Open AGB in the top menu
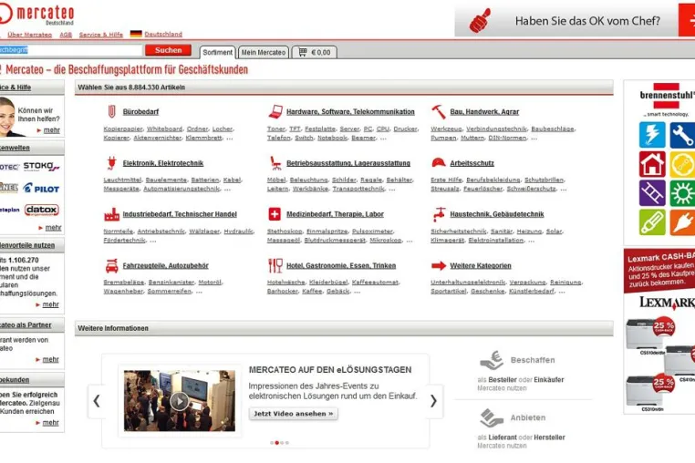 pyautogui.click(x=66, y=35)
